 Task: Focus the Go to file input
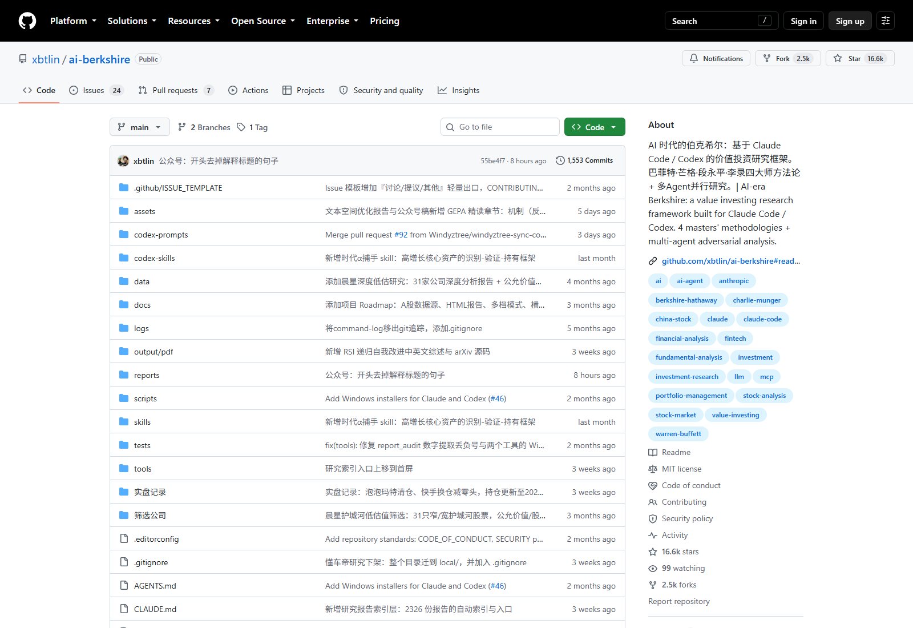500,127
